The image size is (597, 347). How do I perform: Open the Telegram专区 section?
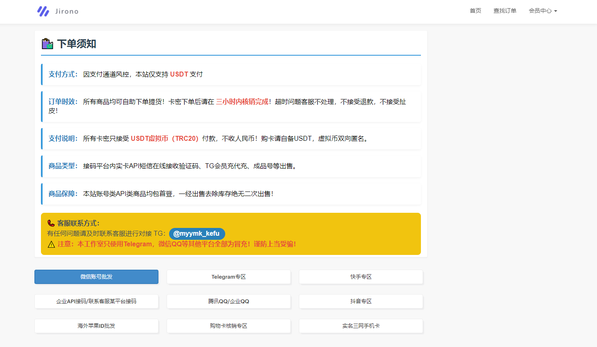click(x=228, y=277)
